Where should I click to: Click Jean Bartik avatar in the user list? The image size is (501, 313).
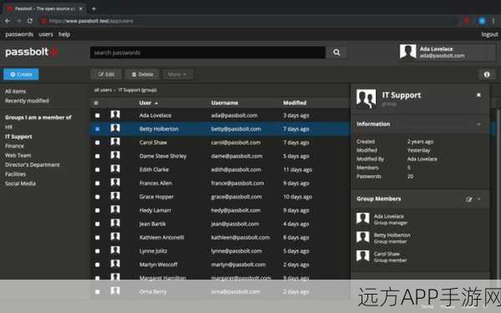pos(115,224)
